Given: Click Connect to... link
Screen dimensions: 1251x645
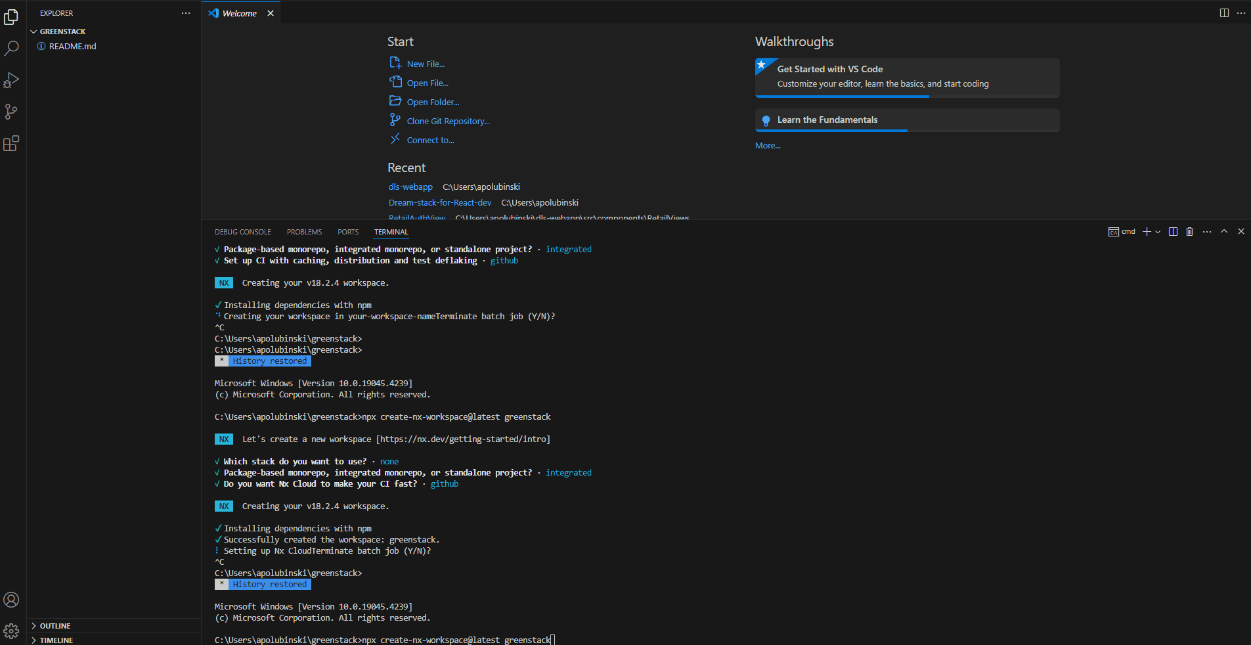Looking at the screenshot, I should click(x=430, y=140).
